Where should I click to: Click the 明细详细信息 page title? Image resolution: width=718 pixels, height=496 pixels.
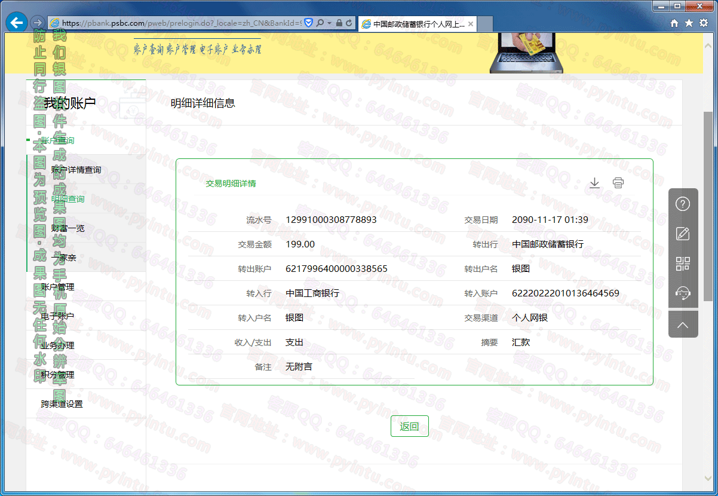(x=203, y=103)
